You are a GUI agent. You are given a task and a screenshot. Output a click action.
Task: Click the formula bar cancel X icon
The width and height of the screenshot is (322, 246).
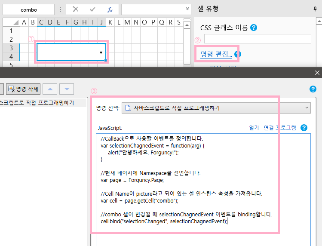76,9
